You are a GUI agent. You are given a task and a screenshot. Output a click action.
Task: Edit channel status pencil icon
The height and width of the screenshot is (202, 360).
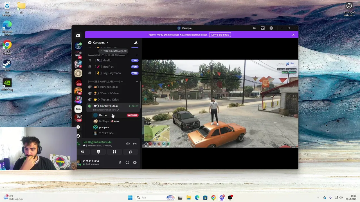point(118,110)
